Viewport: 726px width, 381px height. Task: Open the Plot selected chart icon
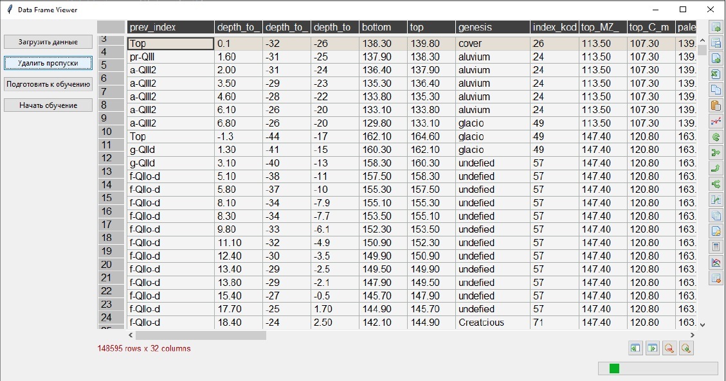(x=716, y=121)
